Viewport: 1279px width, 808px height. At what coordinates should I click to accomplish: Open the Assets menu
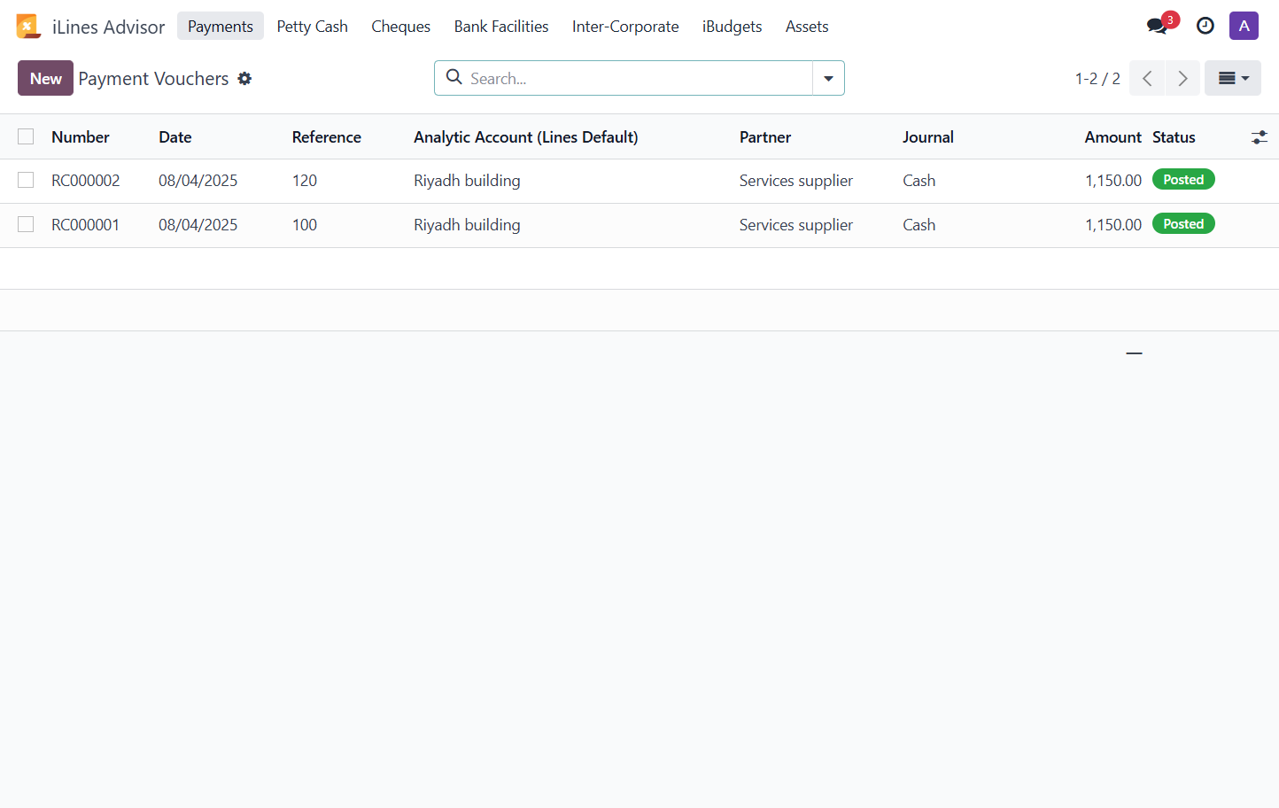807,26
